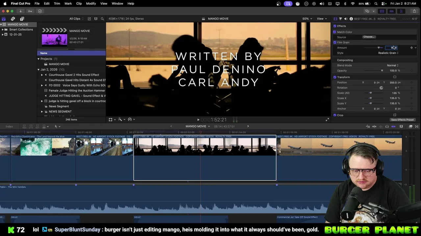Open clip appearance filmstrip icon in browser
The height and width of the screenshot is (236, 421).
point(96,19)
